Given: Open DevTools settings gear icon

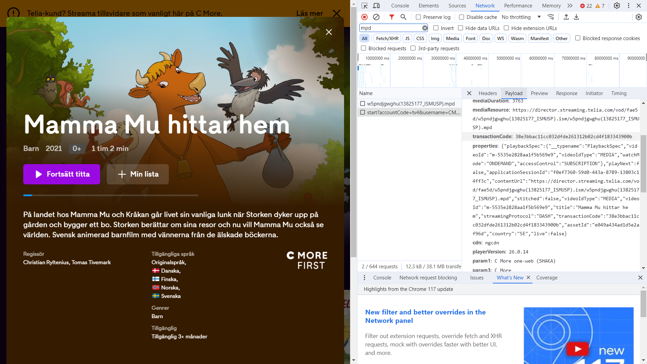Looking at the screenshot, I should pos(617,6).
